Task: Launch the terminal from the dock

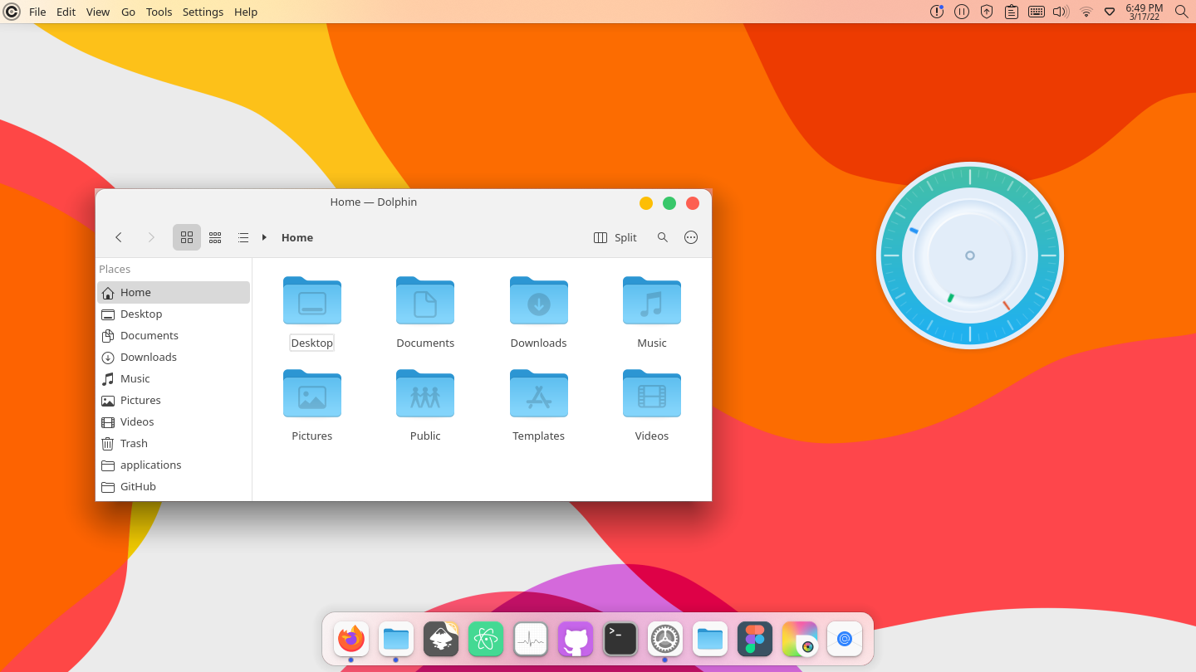Action: point(620,640)
